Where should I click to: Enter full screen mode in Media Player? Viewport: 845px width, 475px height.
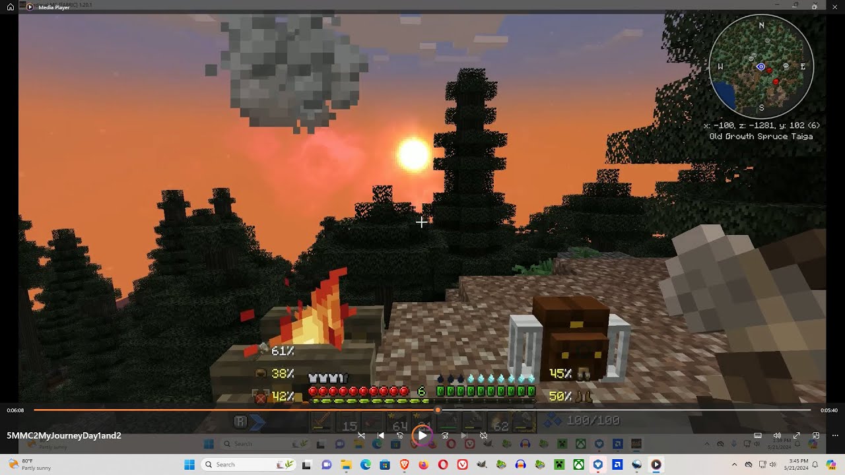(796, 435)
